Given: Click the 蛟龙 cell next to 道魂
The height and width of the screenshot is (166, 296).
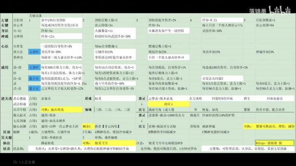Looking at the screenshot, I should coord(115,98).
